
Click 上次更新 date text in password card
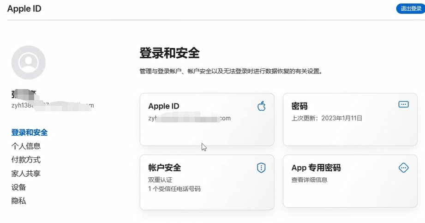click(327, 118)
